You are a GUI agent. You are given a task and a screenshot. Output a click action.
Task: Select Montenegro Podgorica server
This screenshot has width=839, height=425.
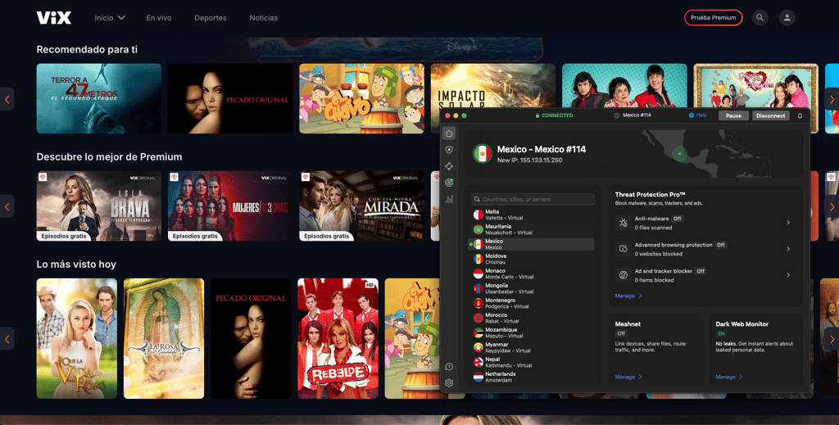(533, 304)
